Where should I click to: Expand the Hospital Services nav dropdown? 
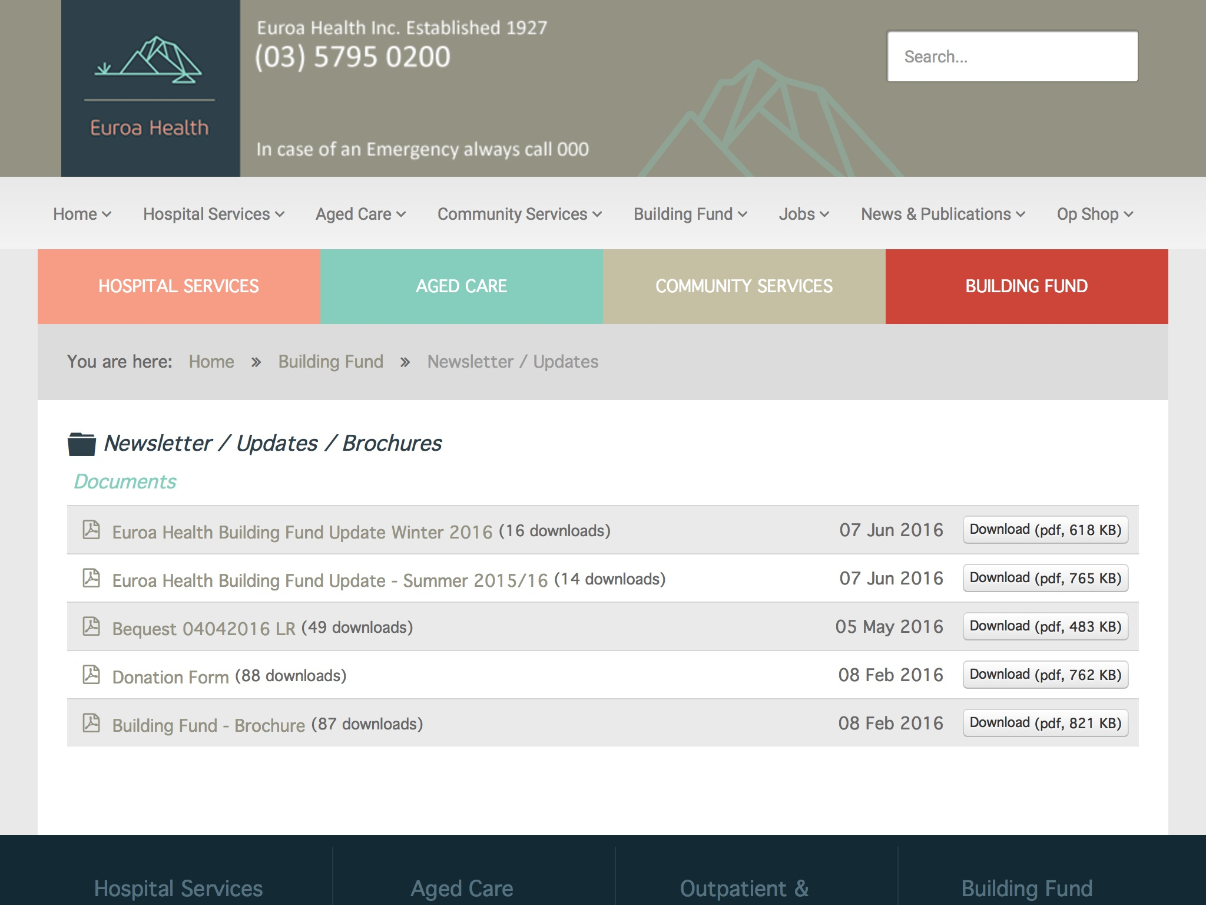tap(213, 214)
